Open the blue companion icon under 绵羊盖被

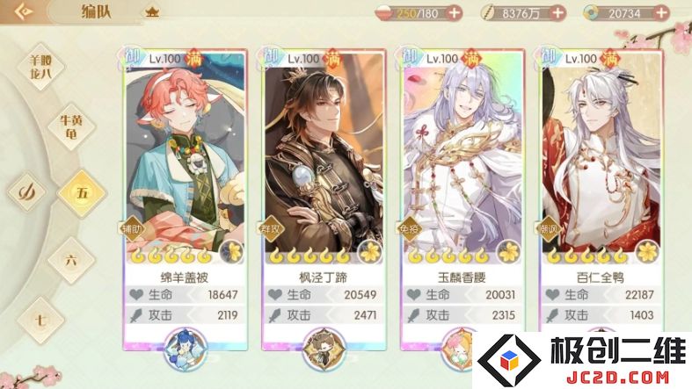pos(186,348)
